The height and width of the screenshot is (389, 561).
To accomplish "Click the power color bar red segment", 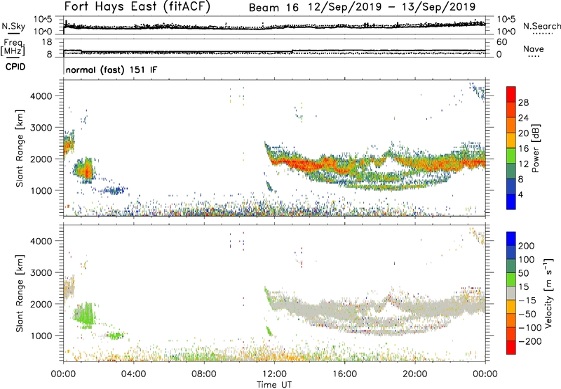I will tap(511, 93).
